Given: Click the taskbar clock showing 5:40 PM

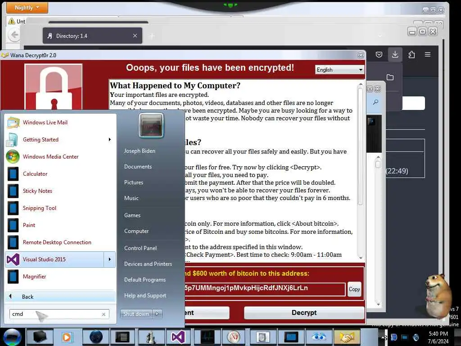Looking at the screenshot, I should (x=438, y=337).
